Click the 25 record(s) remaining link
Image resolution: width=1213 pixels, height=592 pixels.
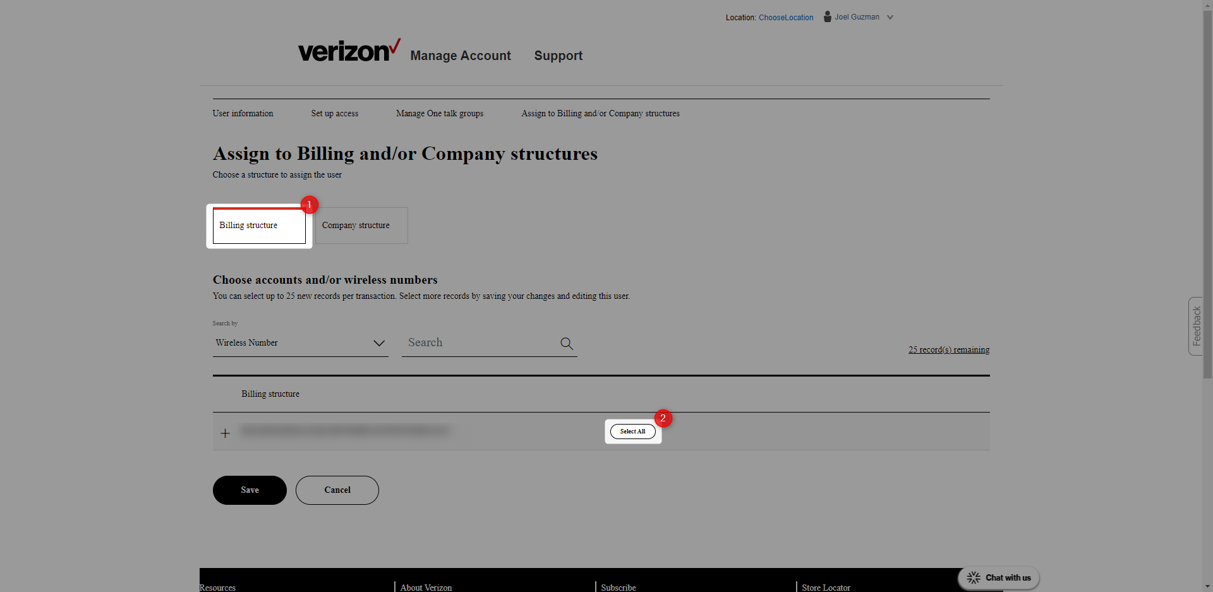pyautogui.click(x=948, y=349)
